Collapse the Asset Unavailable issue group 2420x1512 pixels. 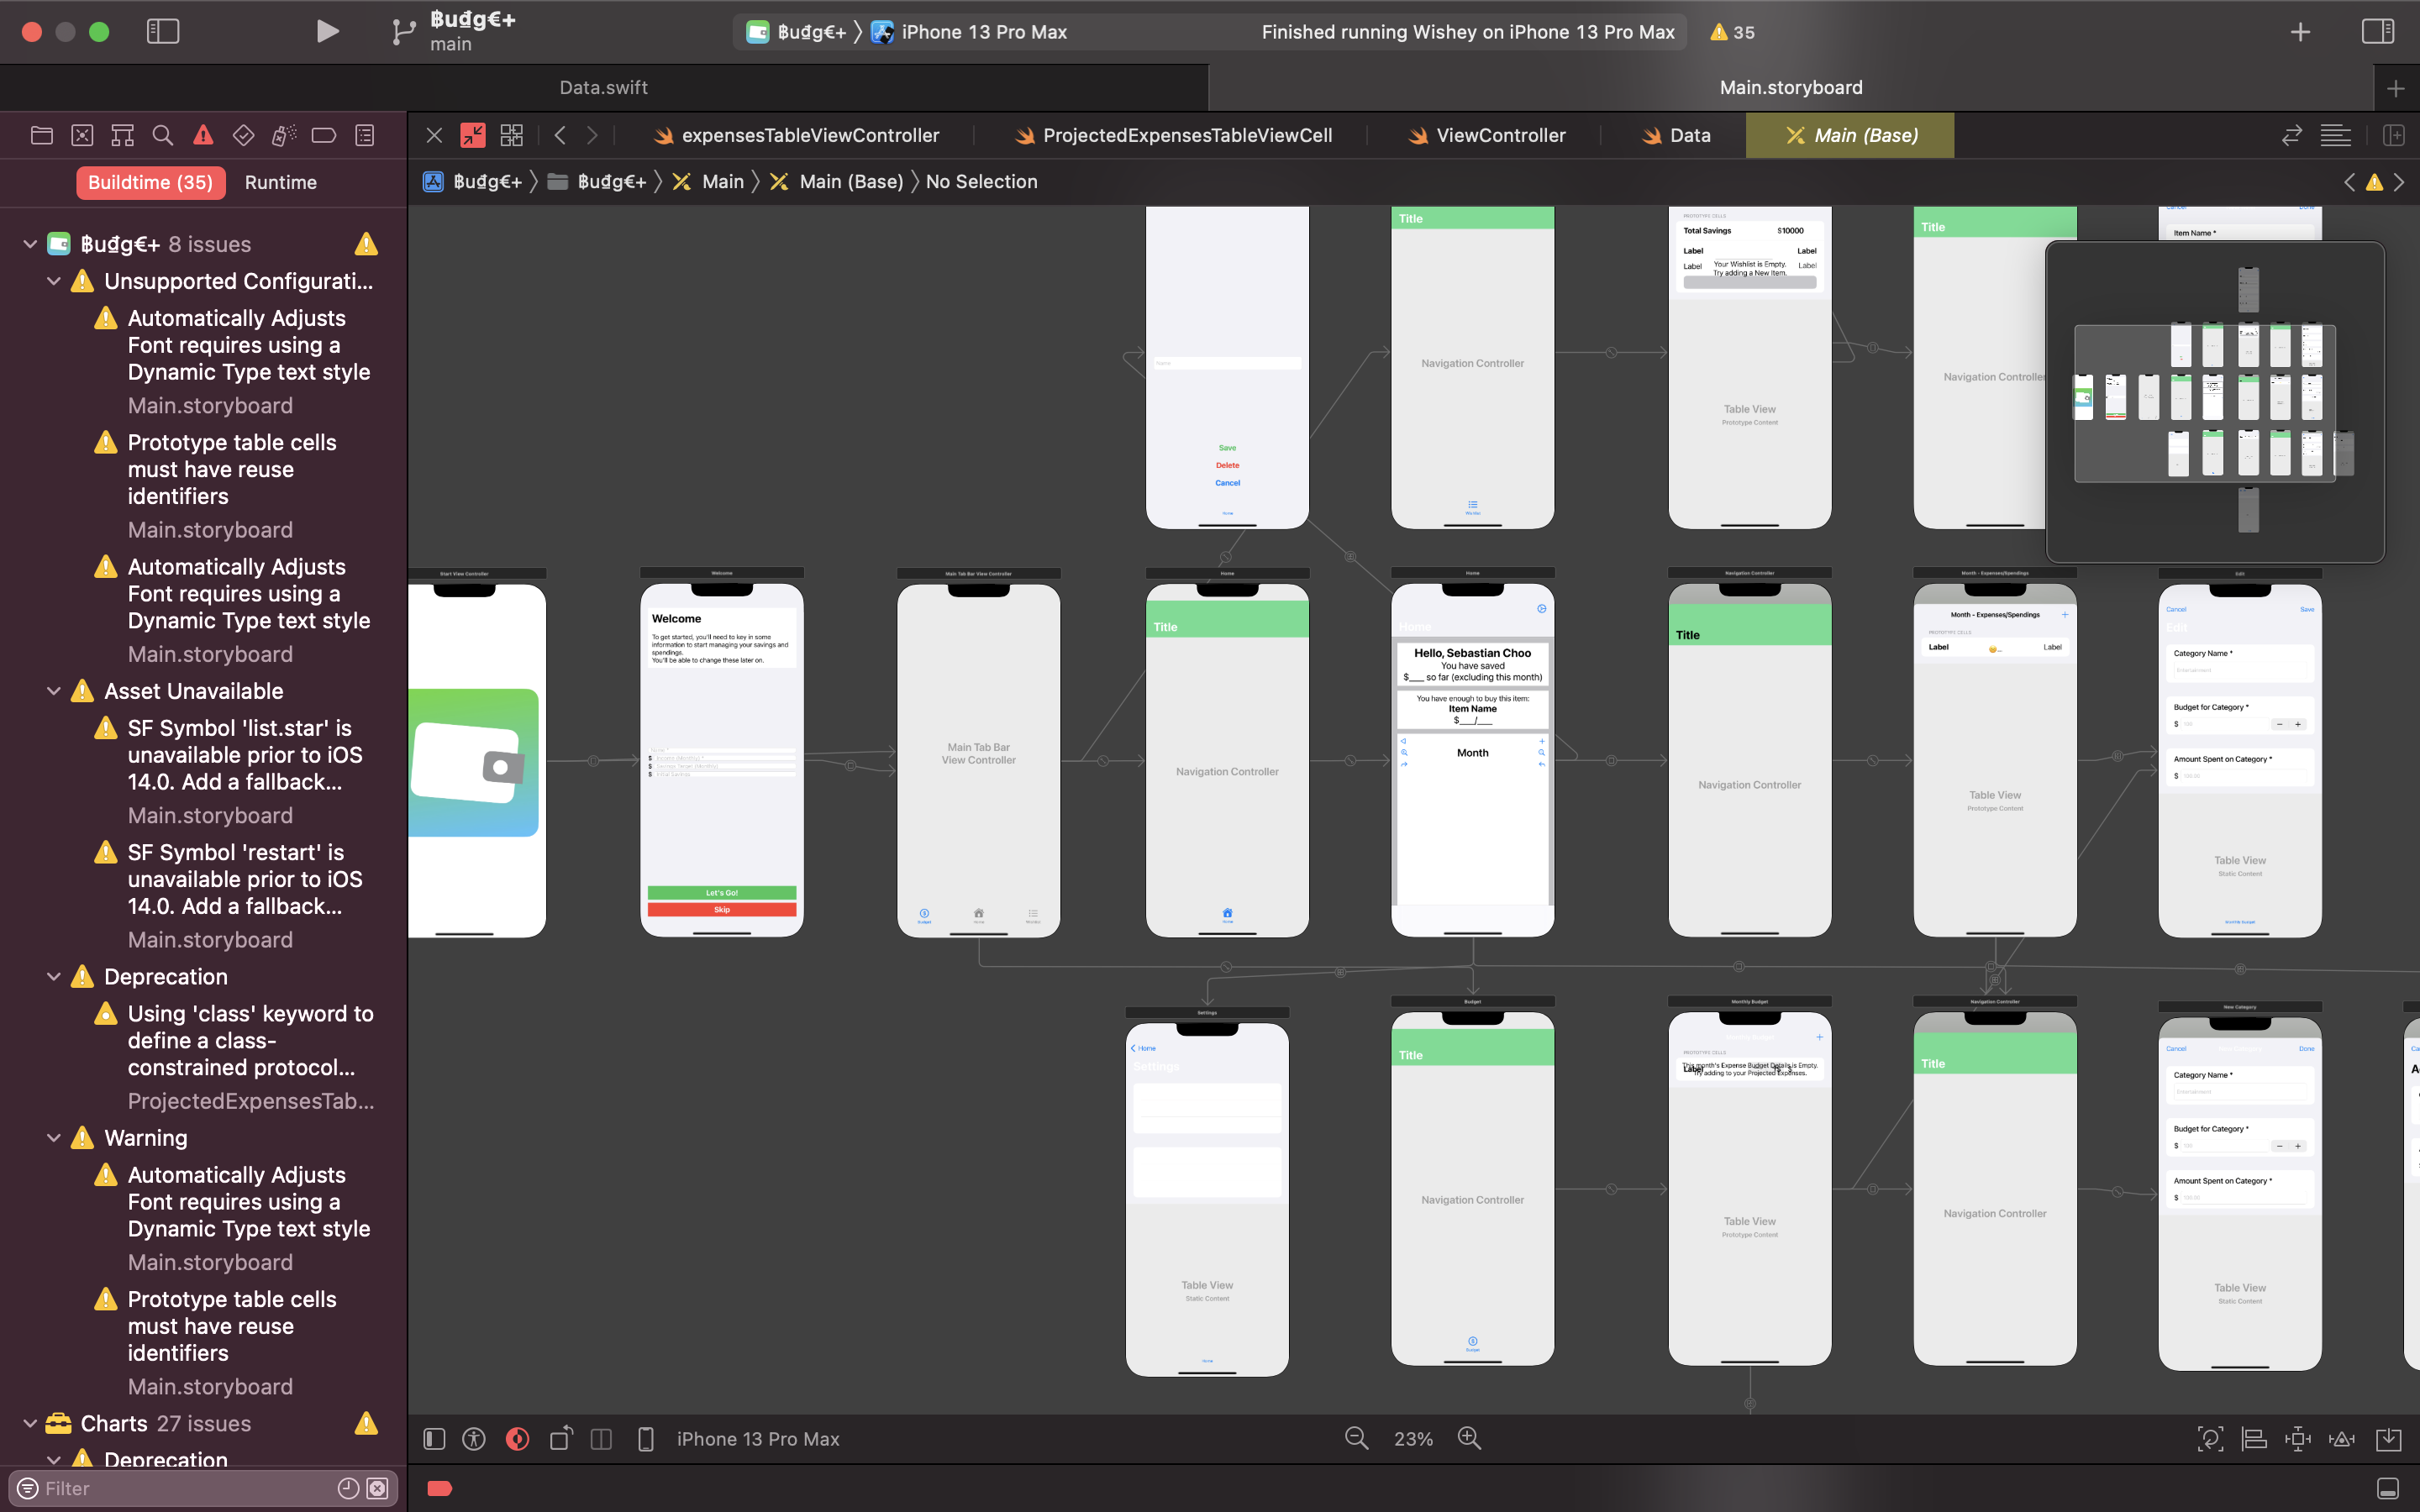53,691
